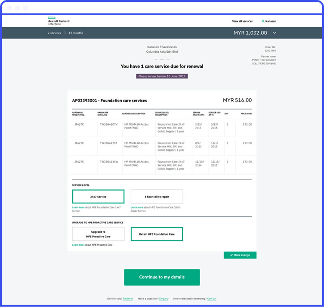Screen dimensions: 324x307
Task: Click the Make change button
Action: tap(240, 255)
